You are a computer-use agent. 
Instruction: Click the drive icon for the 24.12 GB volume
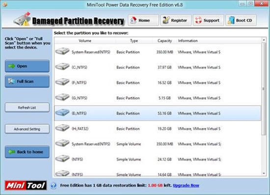click(x=62, y=159)
